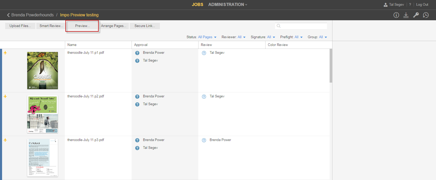Click Log Out link
The image size is (436, 180).
[422, 4]
